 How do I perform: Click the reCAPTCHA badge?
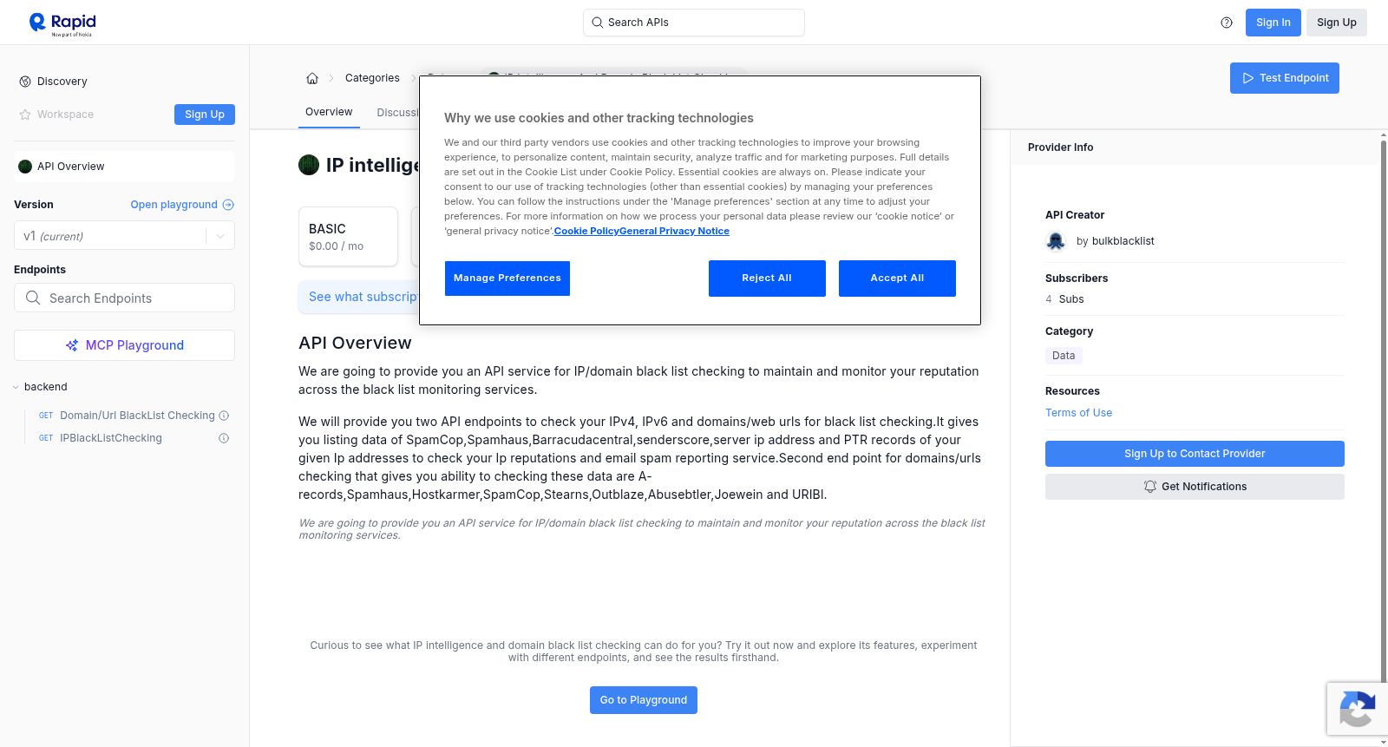coord(1357,709)
